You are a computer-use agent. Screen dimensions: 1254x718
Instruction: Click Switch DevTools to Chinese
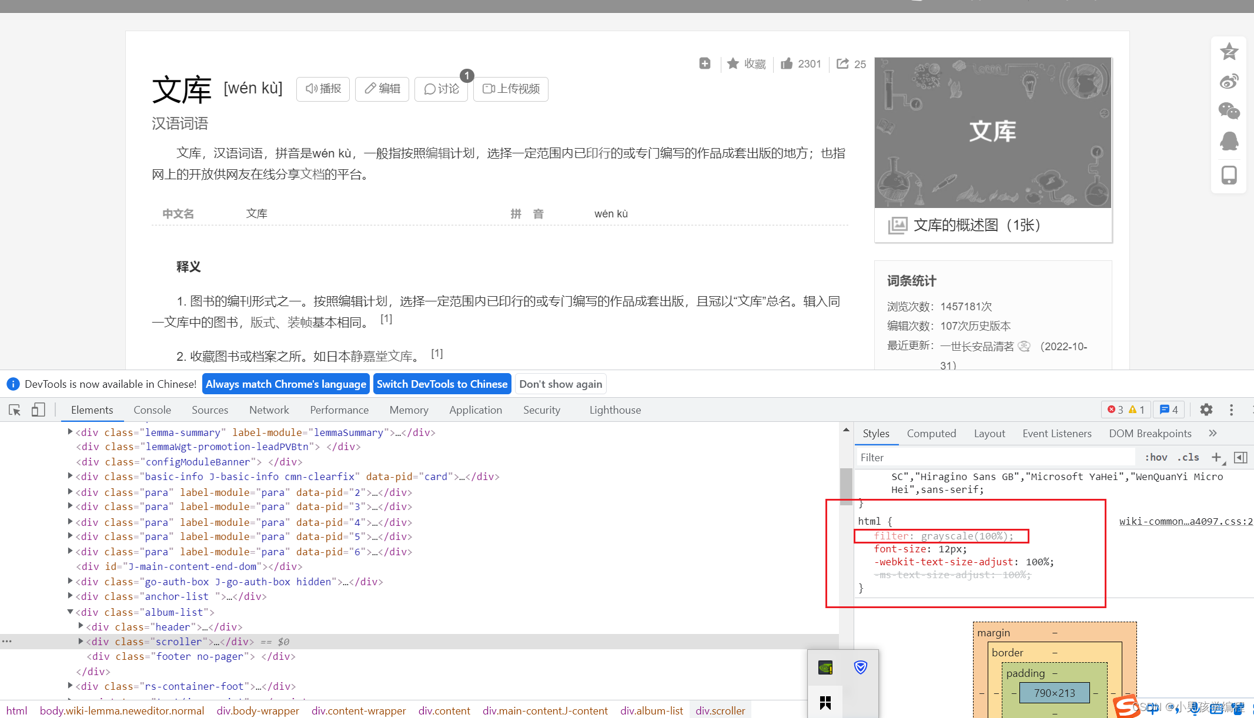[x=442, y=384]
